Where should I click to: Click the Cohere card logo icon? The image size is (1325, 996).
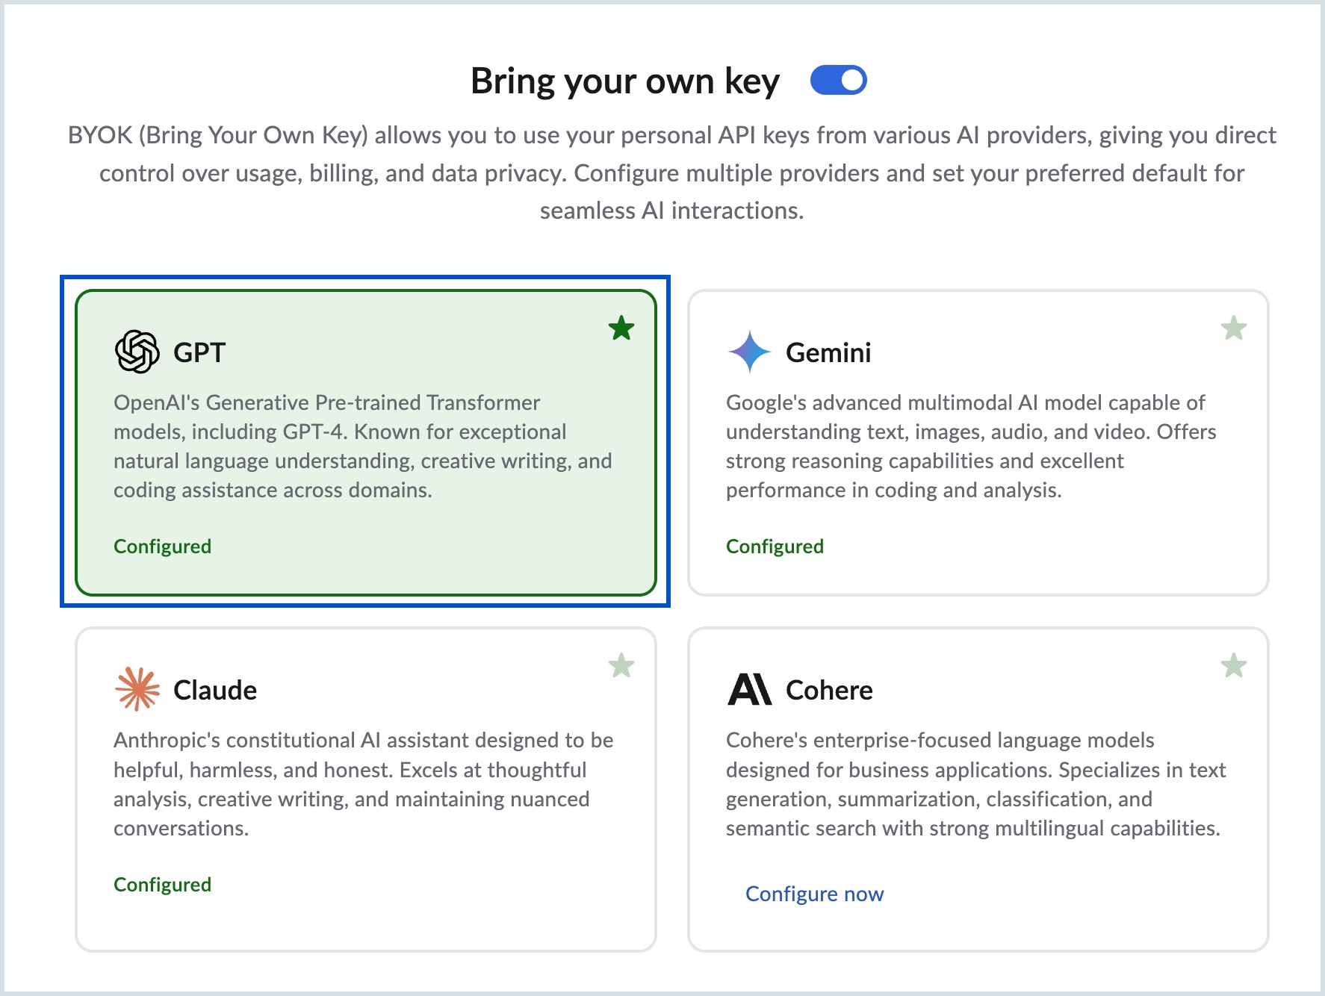pyautogui.click(x=749, y=689)
